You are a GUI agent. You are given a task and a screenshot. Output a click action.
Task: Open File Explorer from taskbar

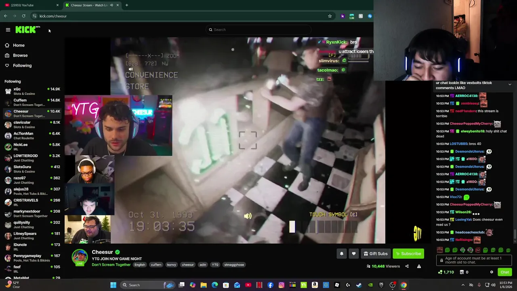click(204, 285)
